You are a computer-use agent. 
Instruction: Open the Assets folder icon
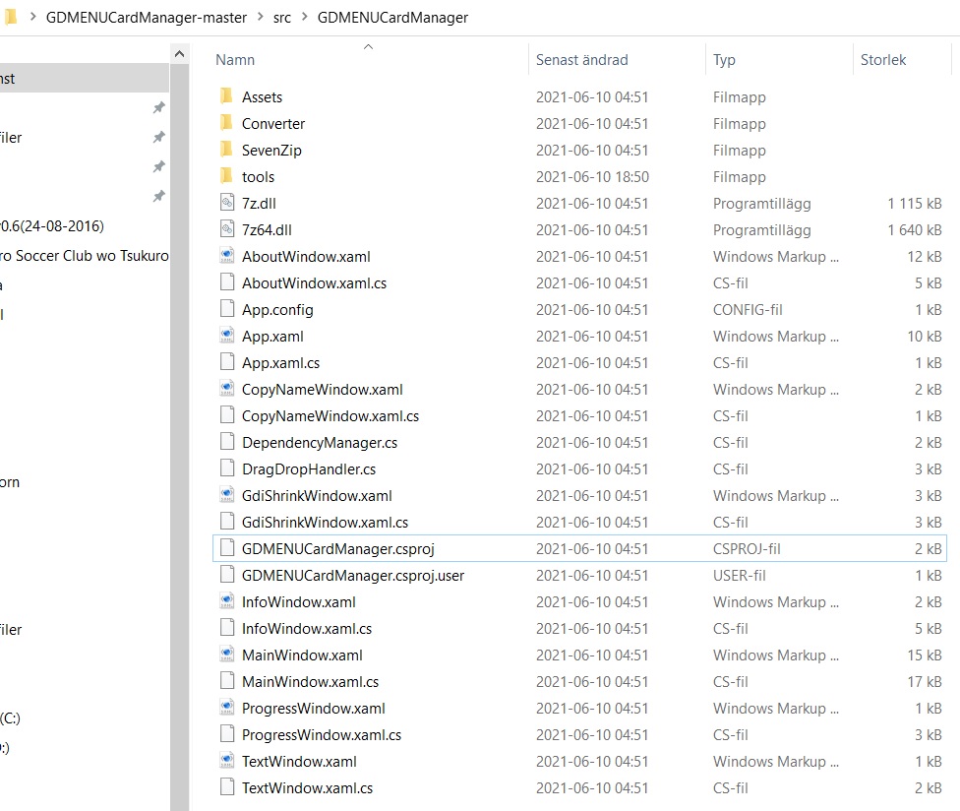coord(226,96)
